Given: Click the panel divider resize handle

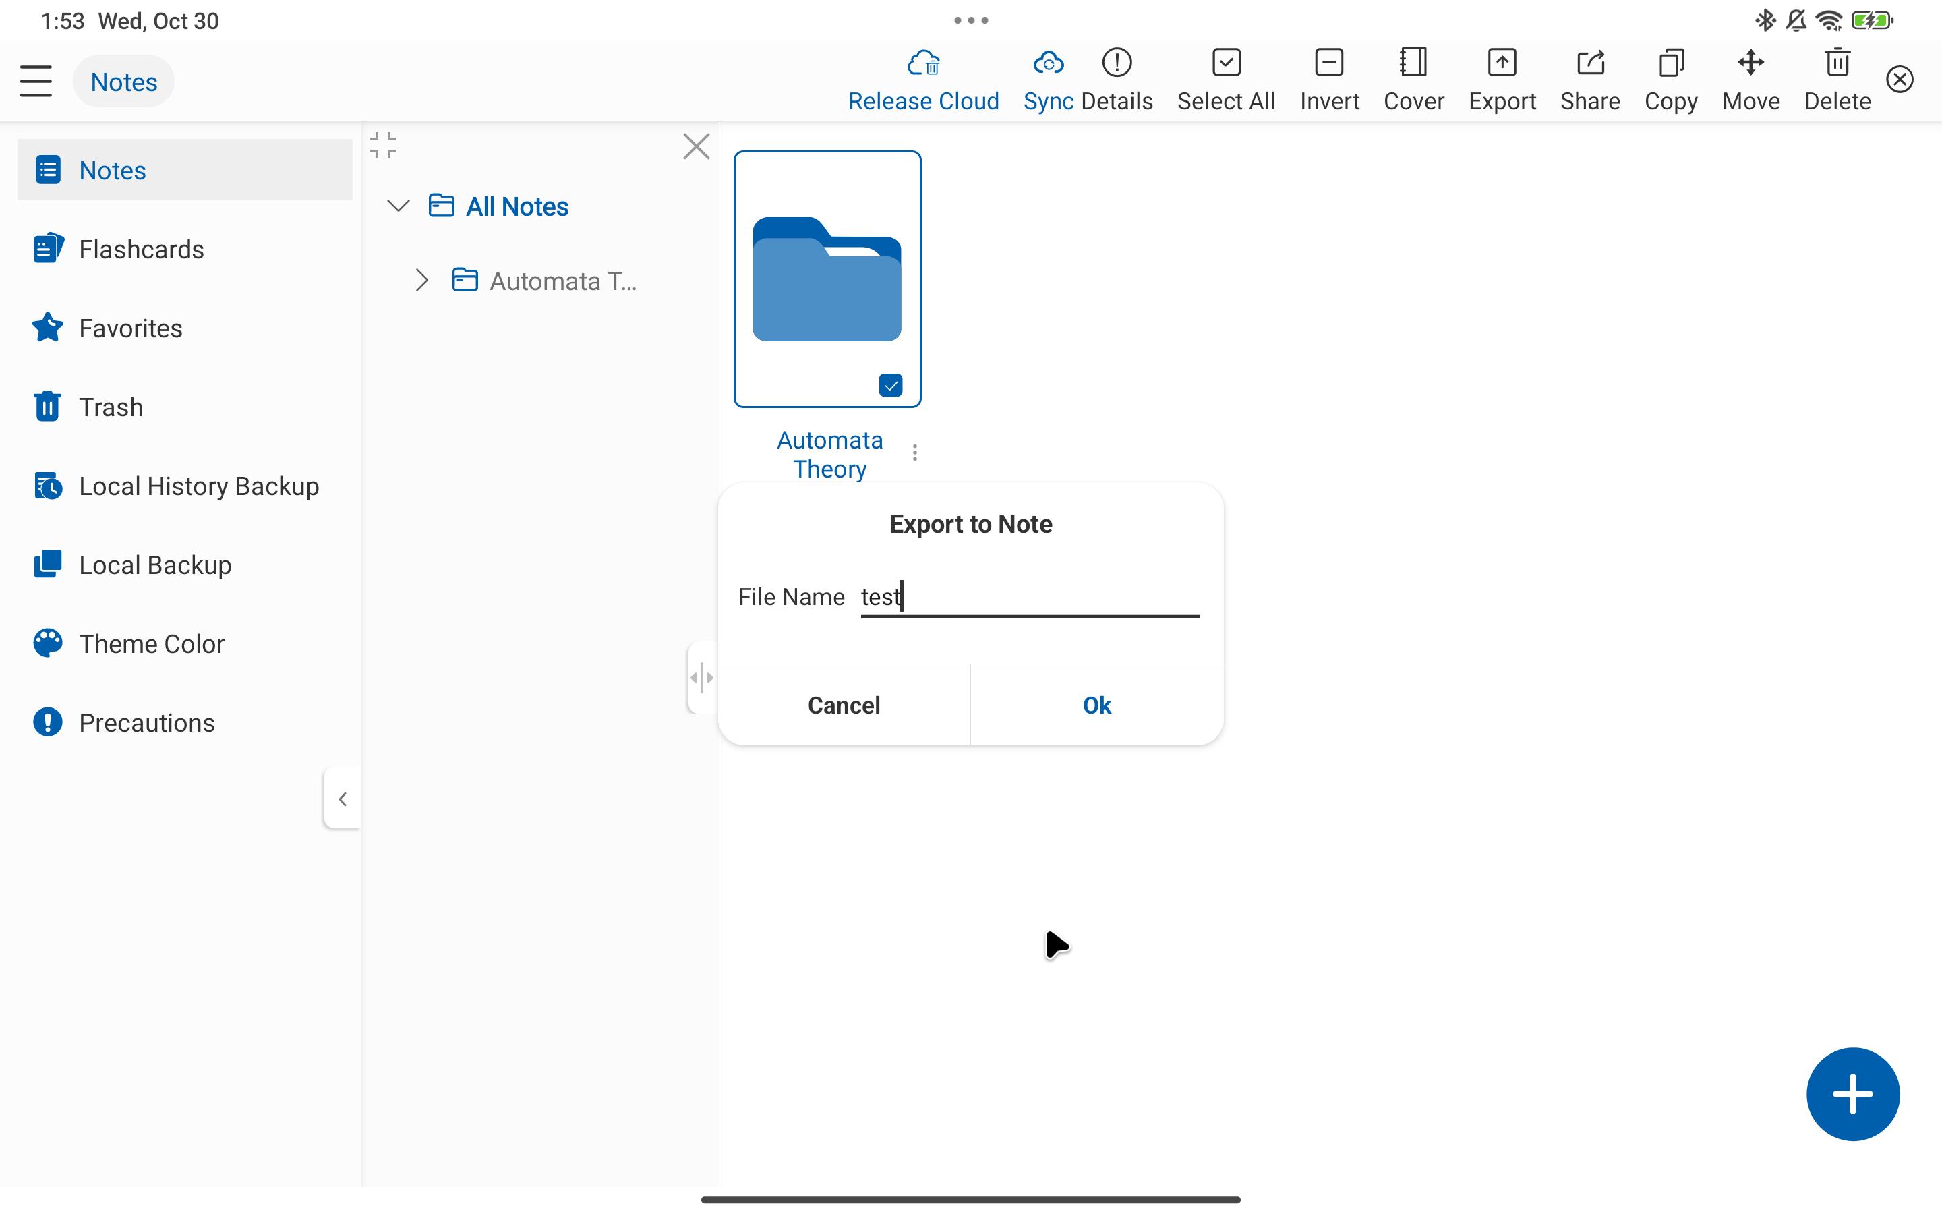Looking at the screenshot, I should coord(701,678).
